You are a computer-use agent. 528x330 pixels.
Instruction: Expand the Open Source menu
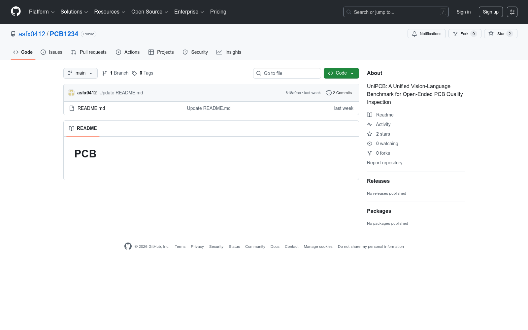[x=150, y=12]
